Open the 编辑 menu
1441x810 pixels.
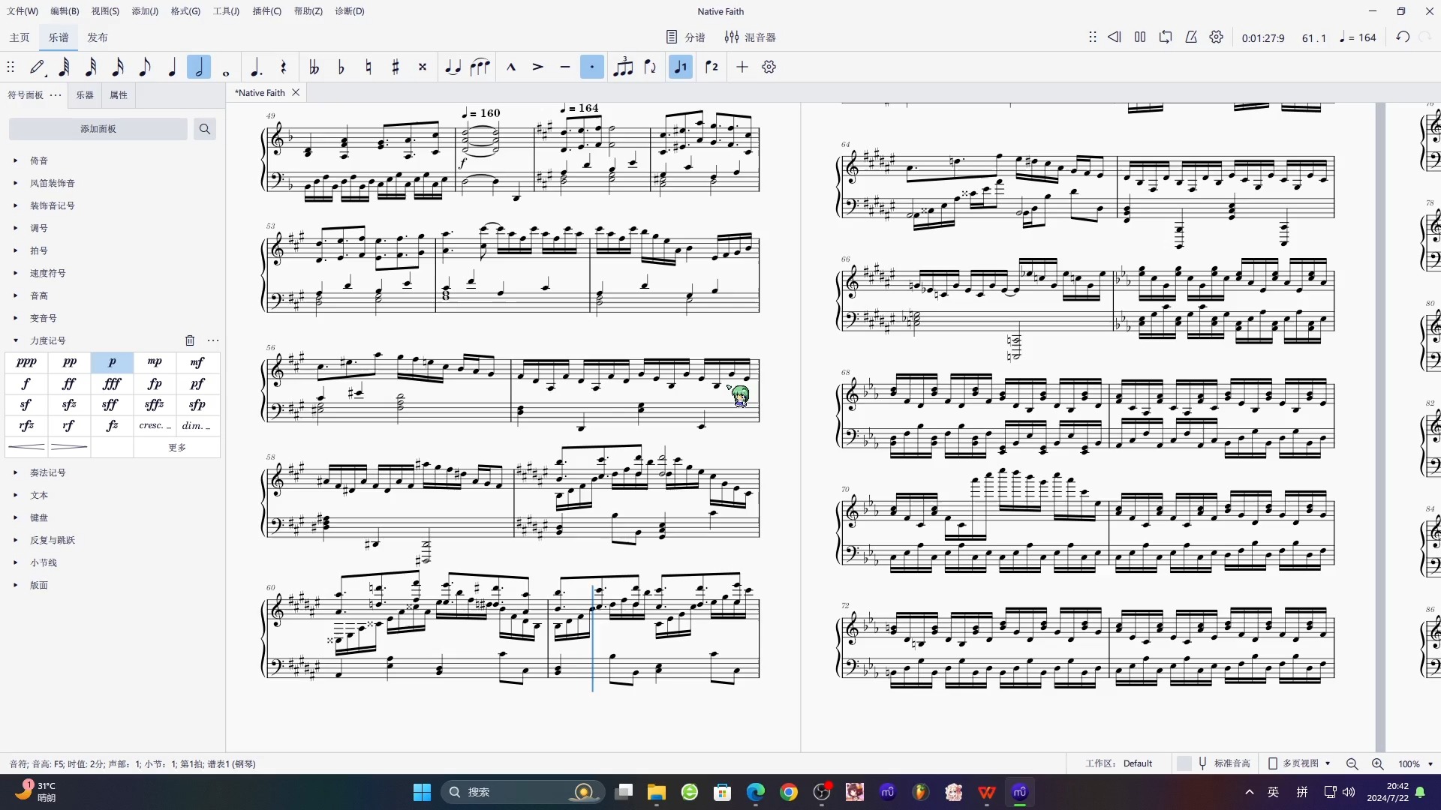tap(65, 11)
